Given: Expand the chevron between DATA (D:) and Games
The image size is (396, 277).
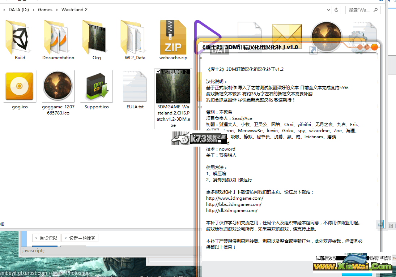Looking at the screenshot, I should pos(33,10).
